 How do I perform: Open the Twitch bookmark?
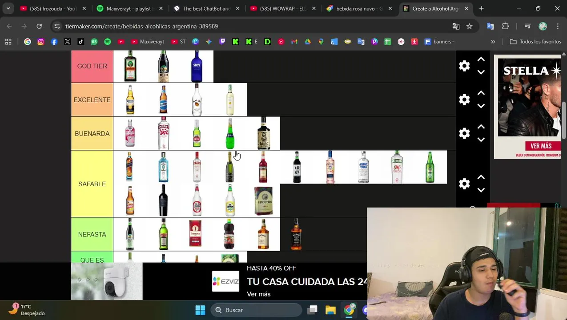click(x=222, y=41)
